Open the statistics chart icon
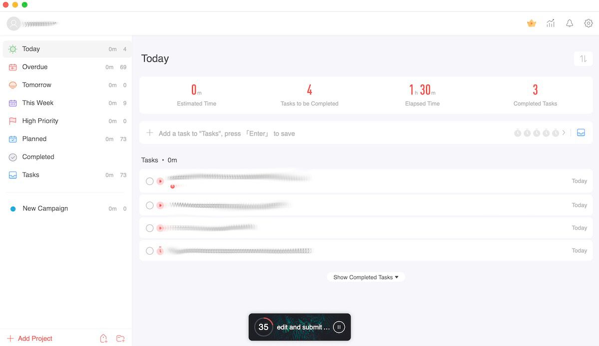The height and width of the screenshot is (346, 599). pyautogui.click(x=551, y=23)
